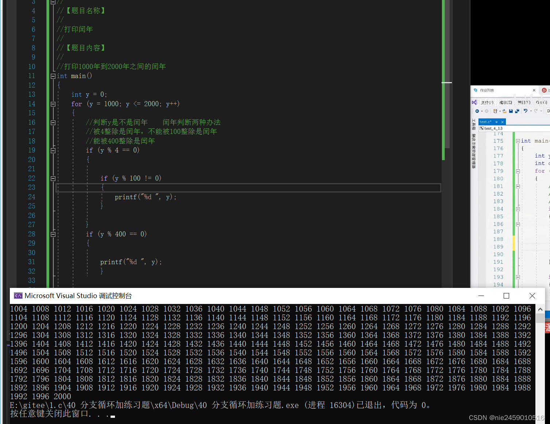The height and width of the screenshot is (424, 550).
Task: Click line number 188 in the small window
Action: [x=498, y=239]
